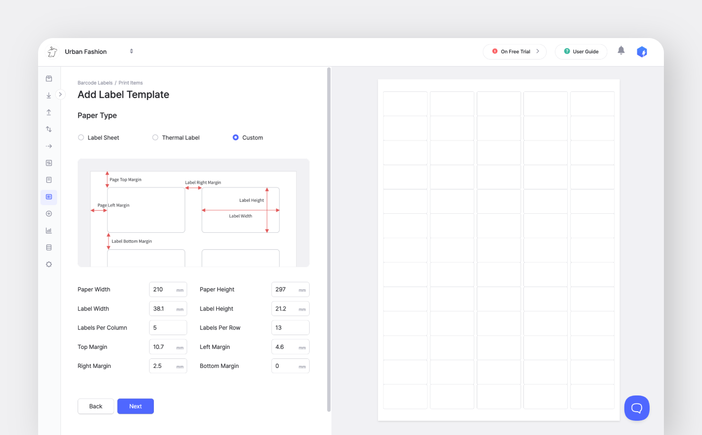This screenshot has width=702, height=435.
Task: Select the Custom paper type option
Action: (236, 137)
